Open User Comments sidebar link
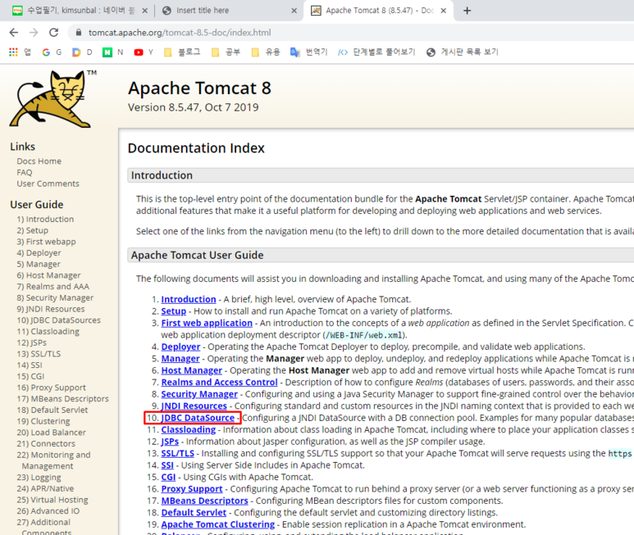 coord(48,184)
